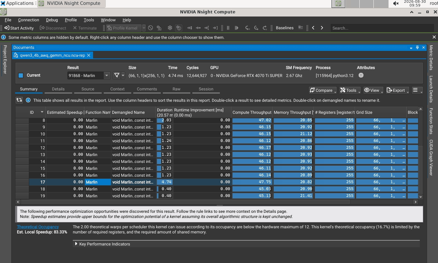Image resolution: width=438 pixels, height=263 pixels.
Task: Click the transpose table icon above the ID column
Action: 19,100
